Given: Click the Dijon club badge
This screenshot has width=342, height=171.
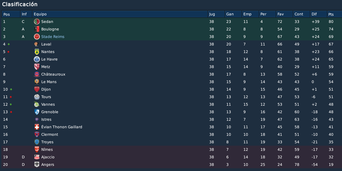Looking at the screenshot, I should pos(37,89).
